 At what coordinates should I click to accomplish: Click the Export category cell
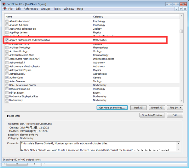coord(97,93)
